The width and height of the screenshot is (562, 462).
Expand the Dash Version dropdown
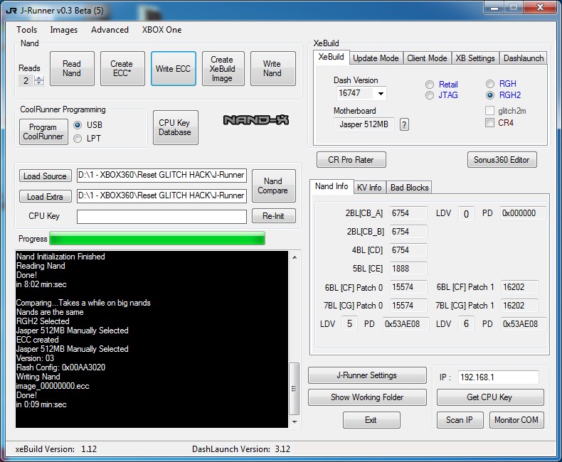point(381,94)
